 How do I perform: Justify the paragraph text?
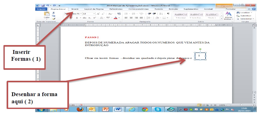pyautogui.click(x=141, y=18)
